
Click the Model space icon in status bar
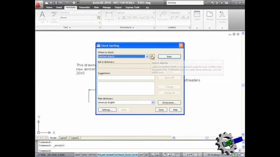tap(153, 155)
